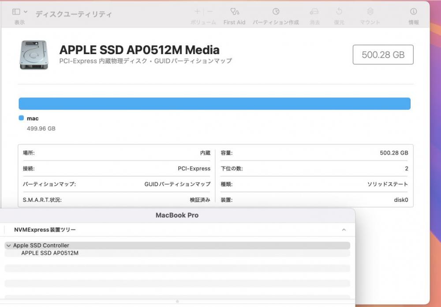
Task: Collapse the Apple SSD Controller disclosure triangle
Action: click(x=9, y=245)
